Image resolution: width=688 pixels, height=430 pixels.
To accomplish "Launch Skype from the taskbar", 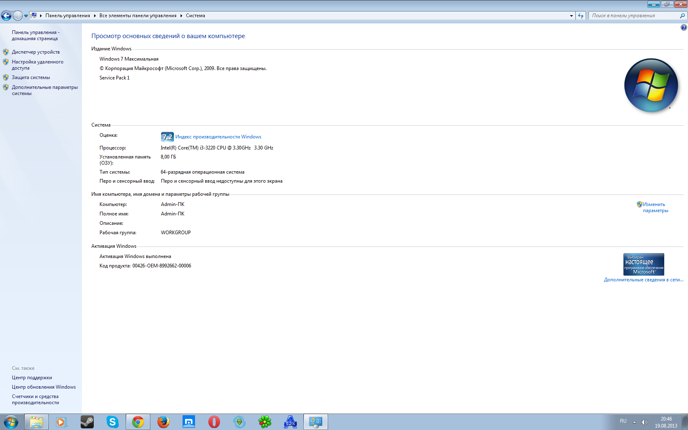I will coord(112,422).
